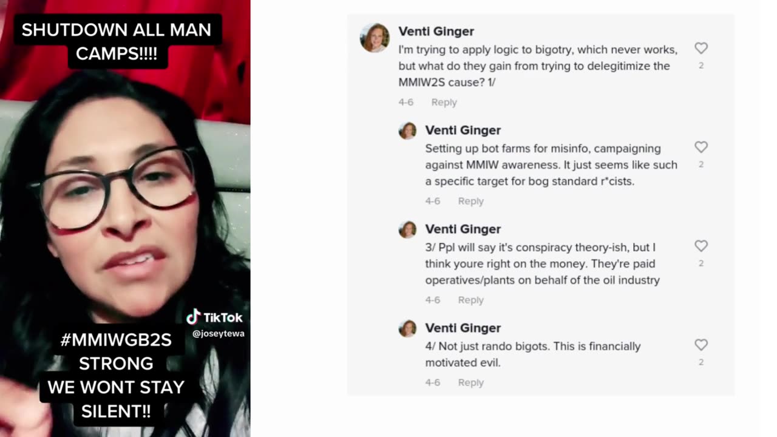Open Venti Ginger name on 3/ reply
Image resolution: width=777 pixels, height=437 pixels.
463,229
